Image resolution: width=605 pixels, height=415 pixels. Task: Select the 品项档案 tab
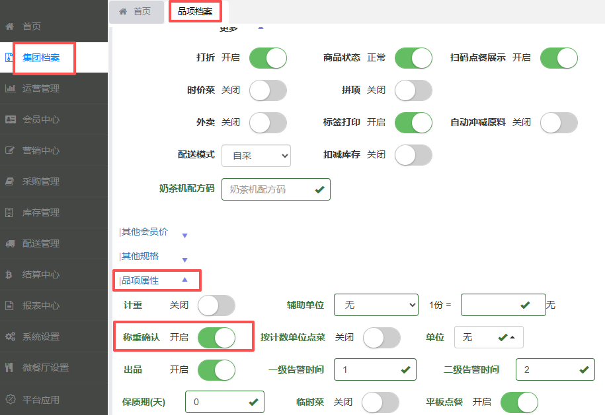[195, 11]
